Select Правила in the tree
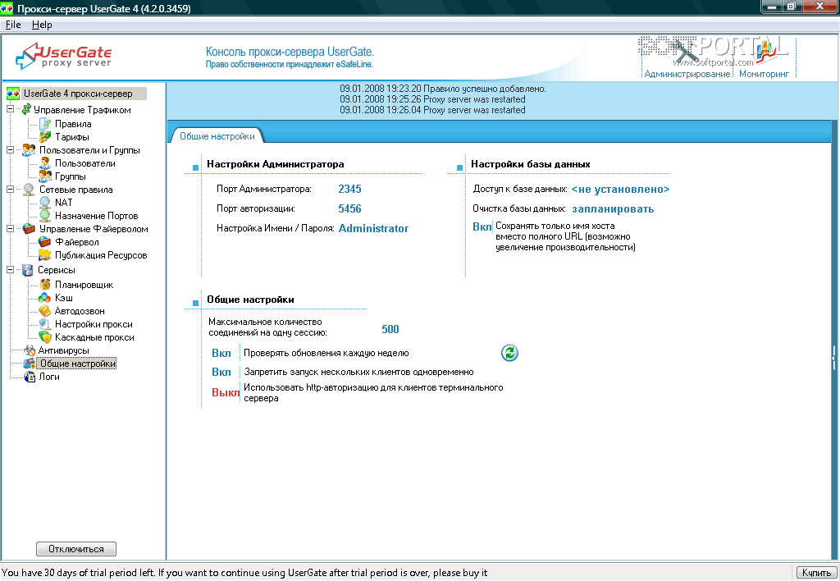 [73, 124]
